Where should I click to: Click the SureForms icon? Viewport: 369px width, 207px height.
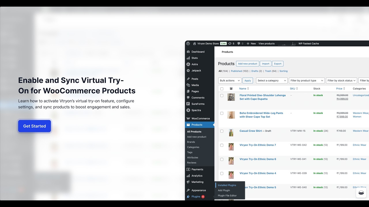[188, 104]
